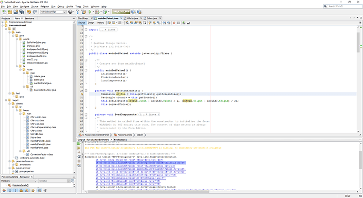
Task: Expand the folded loadComponents method
Action: [86, 114]
